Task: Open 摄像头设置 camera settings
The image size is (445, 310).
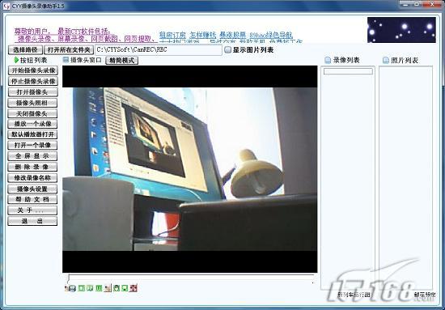Action: pyautogui.click(x=32, y=189)
